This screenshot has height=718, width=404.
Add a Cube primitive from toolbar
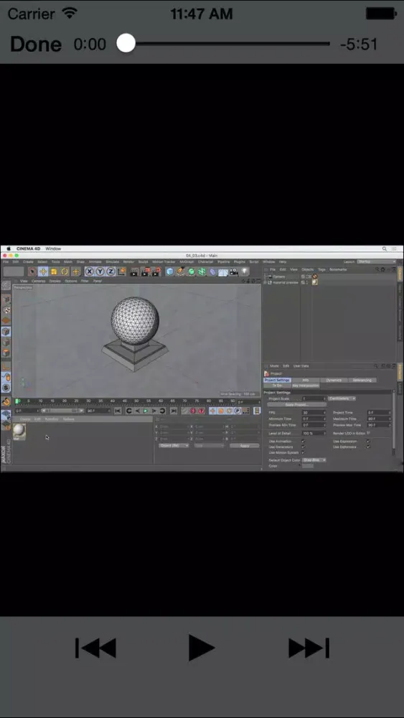pyautogui.click(x=170, y=272)
